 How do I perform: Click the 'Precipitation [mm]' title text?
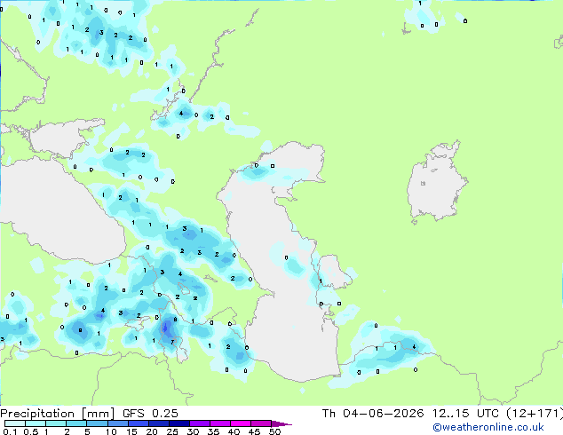(57, 414)
